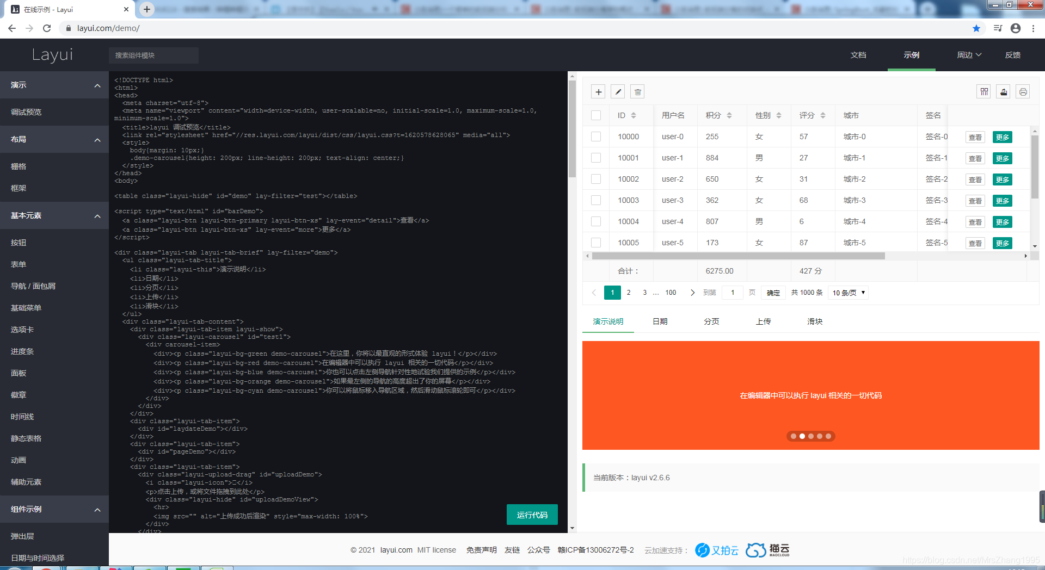Open the 10 条/页 page size dropdown
Screen dimensions: 1045x570
coord(848,293)
